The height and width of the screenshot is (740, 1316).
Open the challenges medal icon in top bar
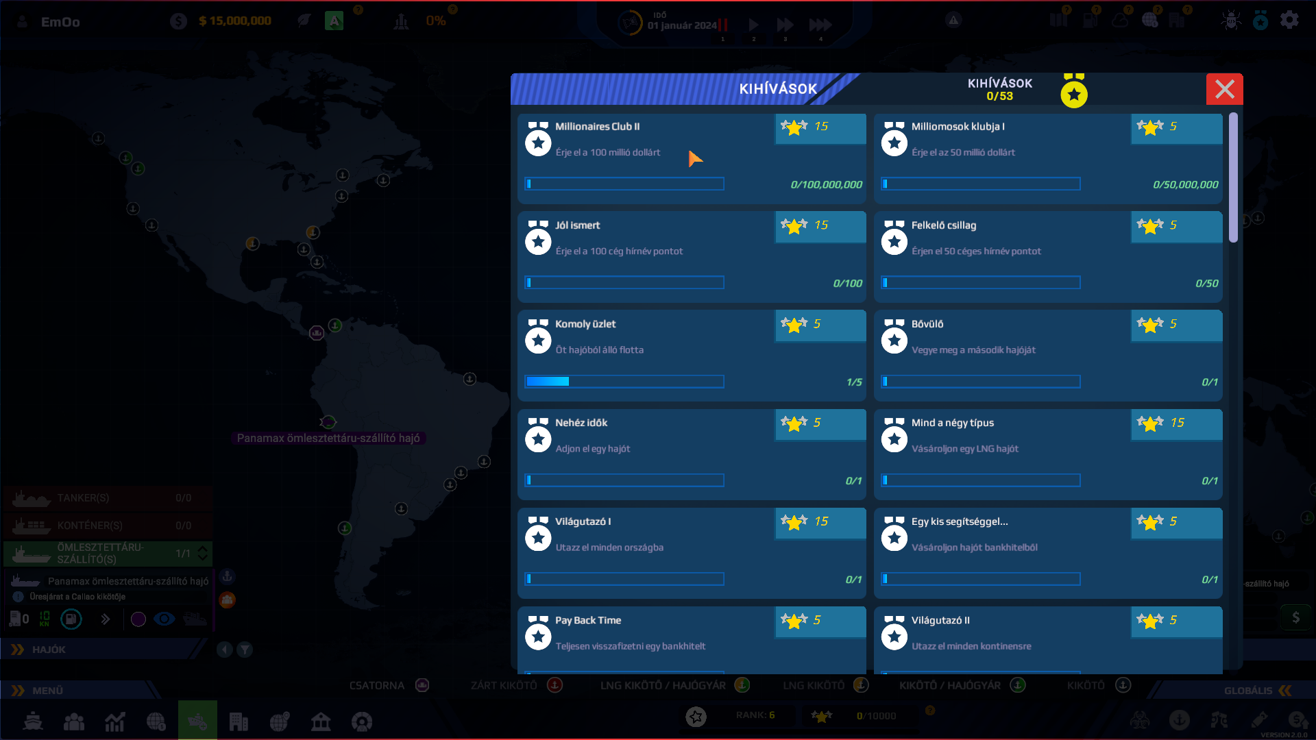click(x=1260, y=21)
